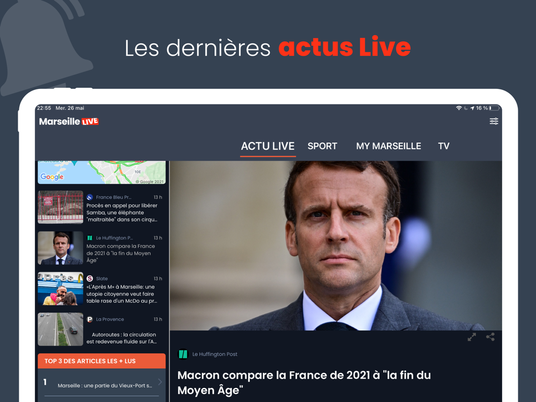The width and height of the screenshot is (536, 402).
Task: Tap the main Macron headline text
Action: point(304,383)
